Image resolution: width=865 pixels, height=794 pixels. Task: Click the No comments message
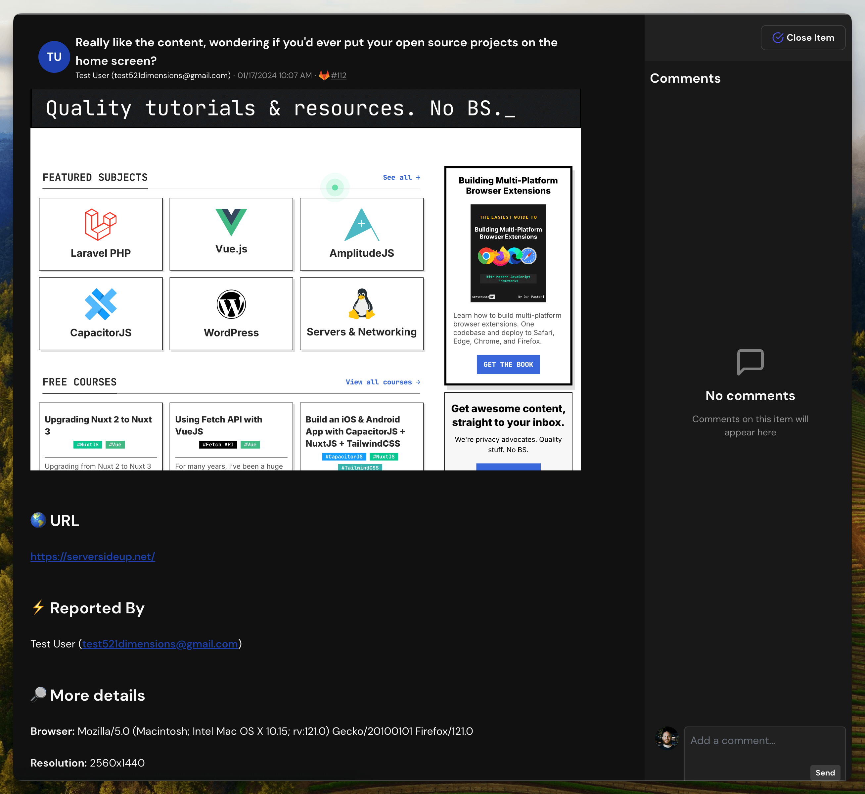click(x=750, y=396)
